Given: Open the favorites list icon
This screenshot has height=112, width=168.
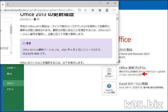Looking at the screenshot, I should [93, 10].
